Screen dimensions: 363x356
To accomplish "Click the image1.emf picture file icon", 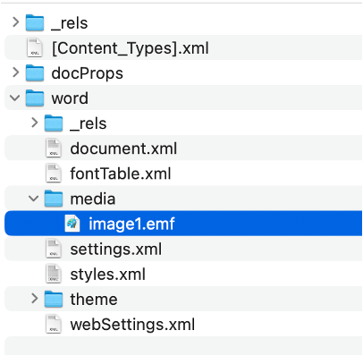I will click(x=72, y=224).
